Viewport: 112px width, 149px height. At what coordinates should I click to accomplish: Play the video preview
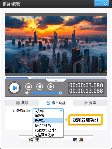(14, 88)
